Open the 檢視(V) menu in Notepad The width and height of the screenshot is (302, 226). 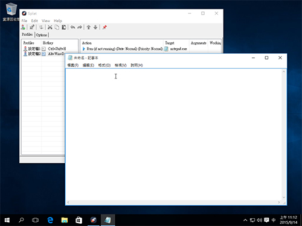click(120, 65)
